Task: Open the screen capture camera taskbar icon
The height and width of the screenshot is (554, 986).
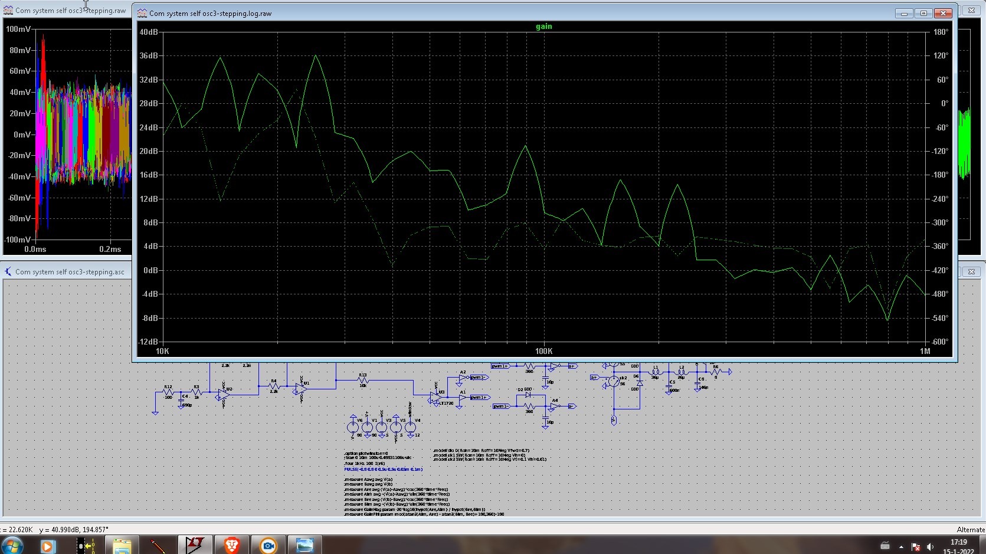Action: pos(268,546)
